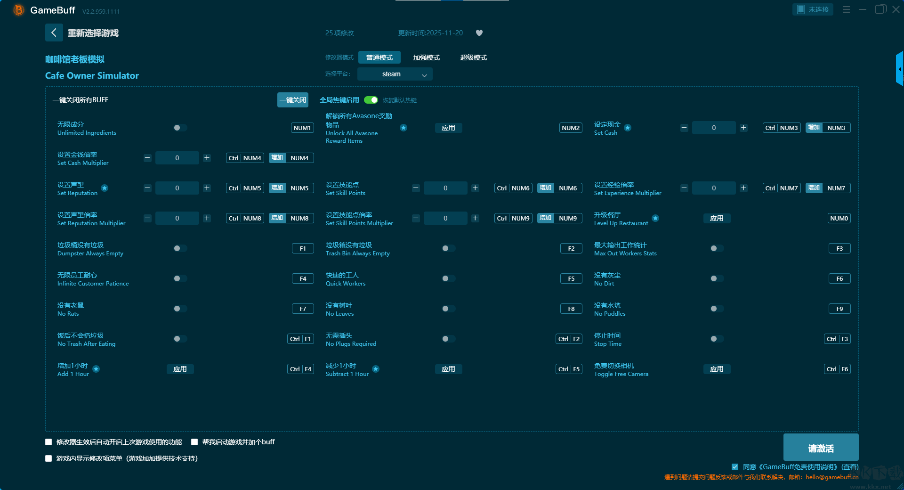904x490 pixels.
Task: Click the back arrow to reselect game
Action: pos(54,33)
